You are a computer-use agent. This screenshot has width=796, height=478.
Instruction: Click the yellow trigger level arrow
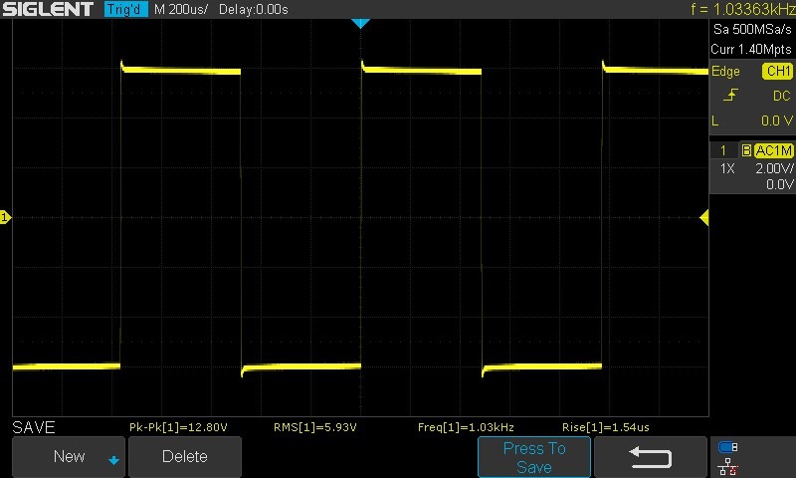(704, 218)
